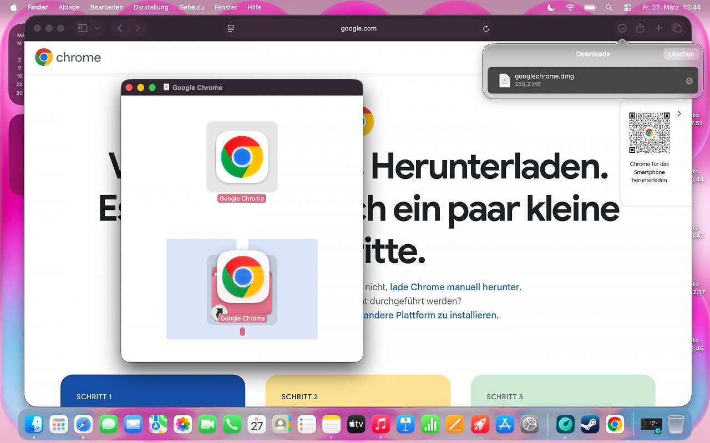
Task: Open Apple TV from the Dock
Action: click(356, 425)
